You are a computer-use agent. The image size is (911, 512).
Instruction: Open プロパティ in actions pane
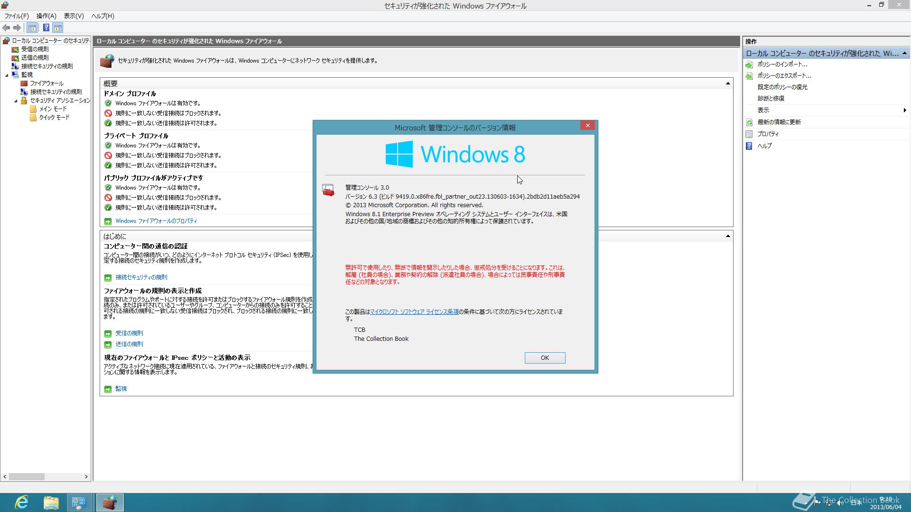(768, 134)
